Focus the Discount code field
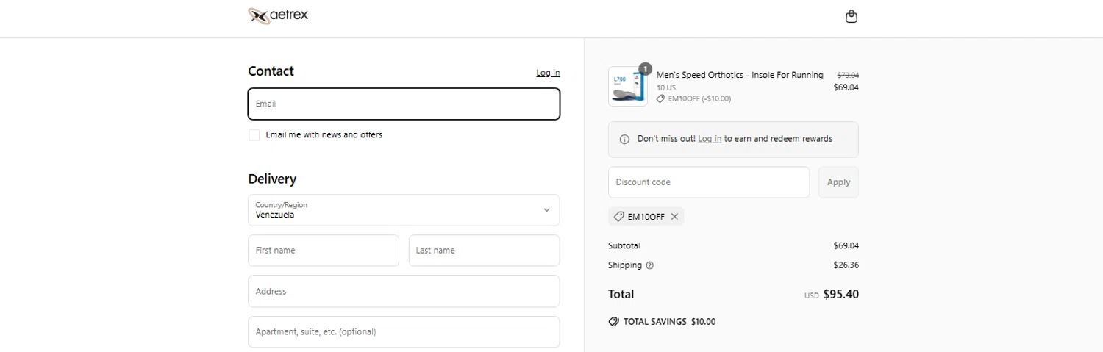This screenshot has height=352, width=1103. [x=709, y=182]
